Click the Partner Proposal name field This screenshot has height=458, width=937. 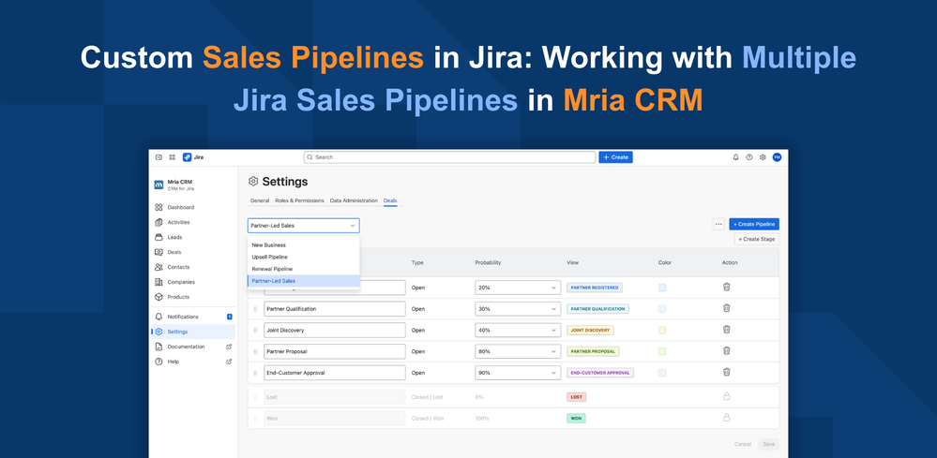point(335,351)
